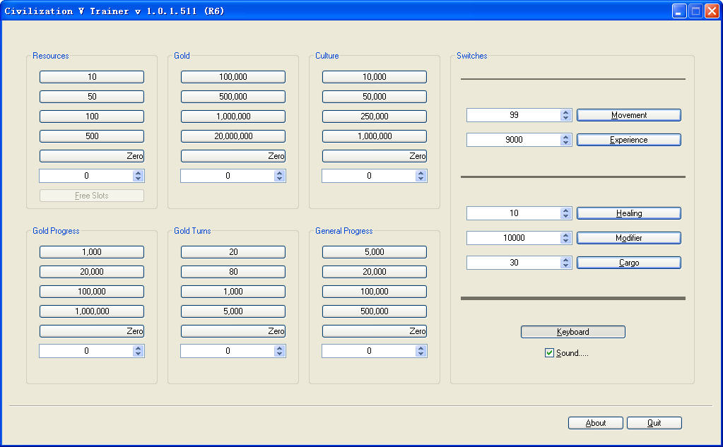This screenshot has height=447, width=723.
Task: Click Zero in the Gold group
Action: tap(233, 156)
